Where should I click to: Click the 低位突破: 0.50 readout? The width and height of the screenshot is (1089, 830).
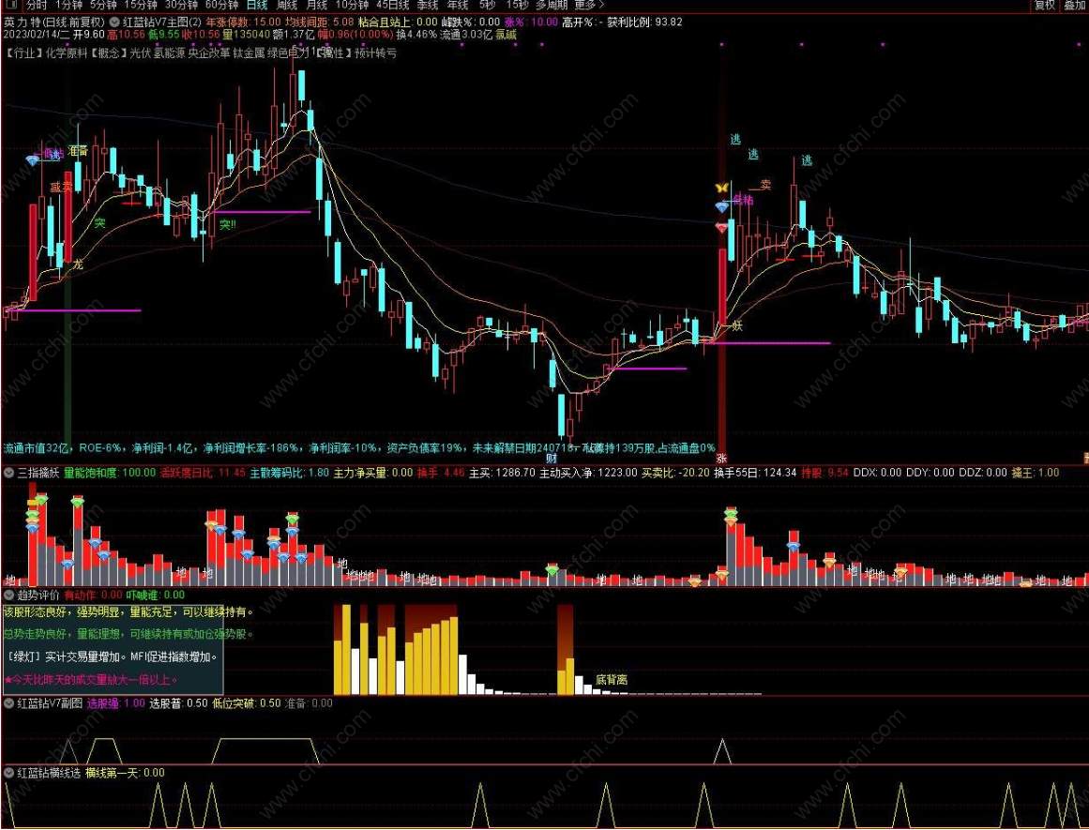click(246, 702)
